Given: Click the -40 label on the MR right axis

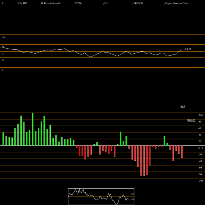Looking at the screenshot, I should [200, 161].
